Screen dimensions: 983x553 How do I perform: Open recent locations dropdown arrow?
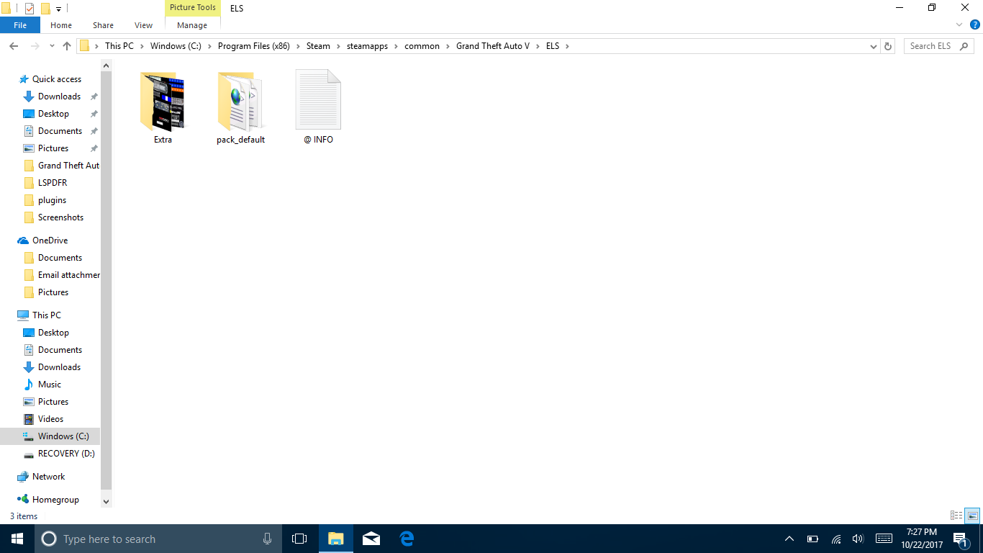coord(52,46)
